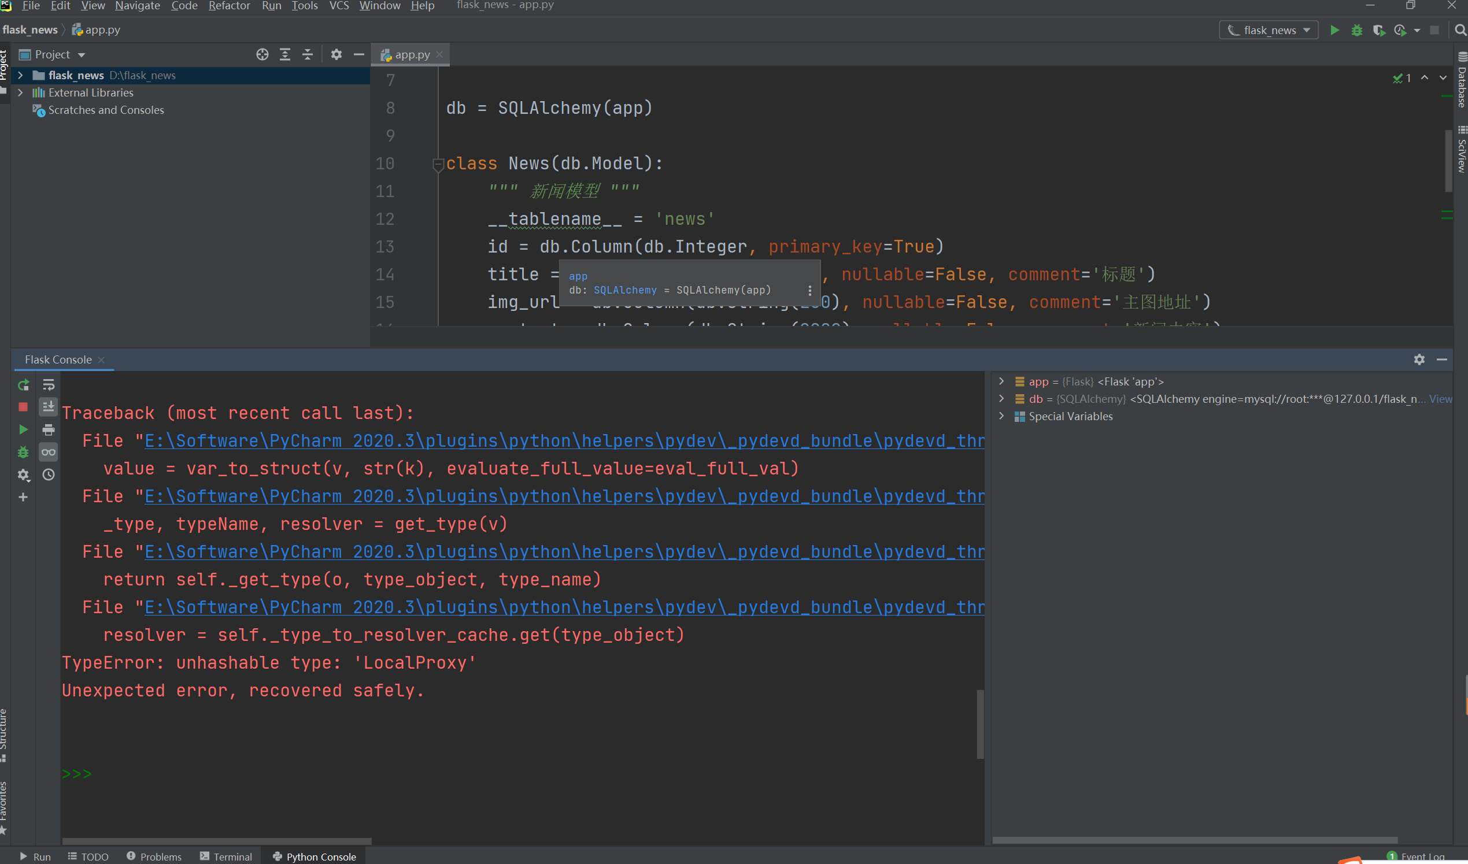Open profiler run options dropdown arrow

pos(1417,30)
